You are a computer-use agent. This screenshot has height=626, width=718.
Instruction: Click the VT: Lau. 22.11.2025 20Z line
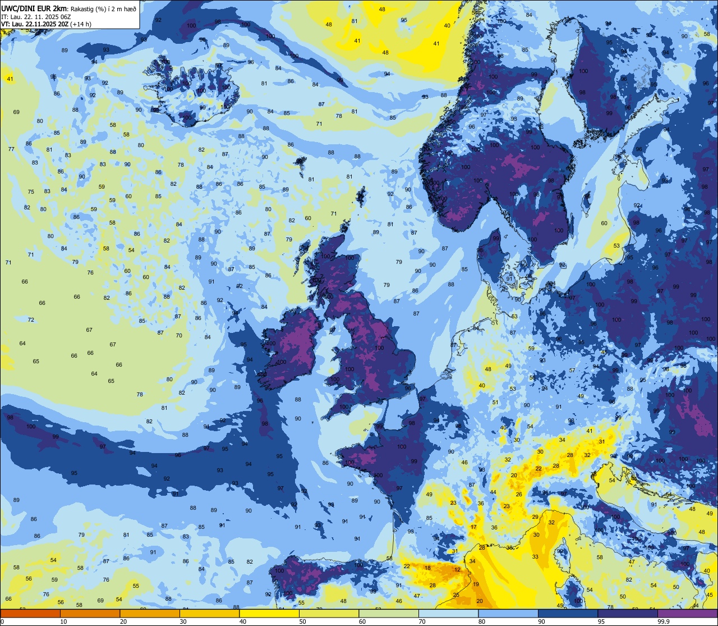pos(35,24)
